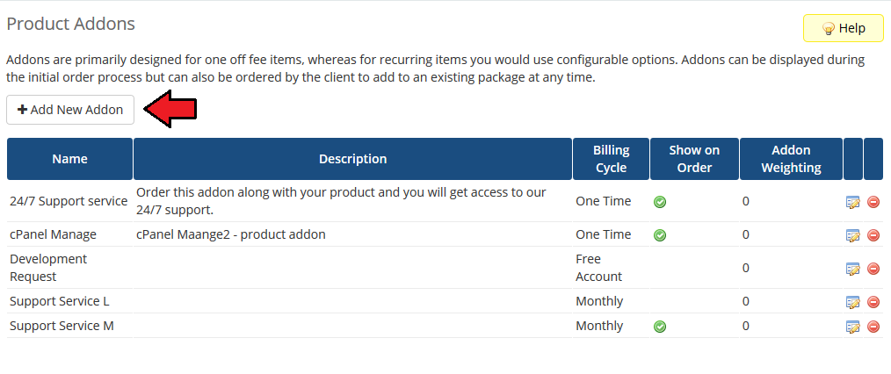The height and width of the screenshot is (374, 891).
Task: Click the Name column header
Action: 69,159
